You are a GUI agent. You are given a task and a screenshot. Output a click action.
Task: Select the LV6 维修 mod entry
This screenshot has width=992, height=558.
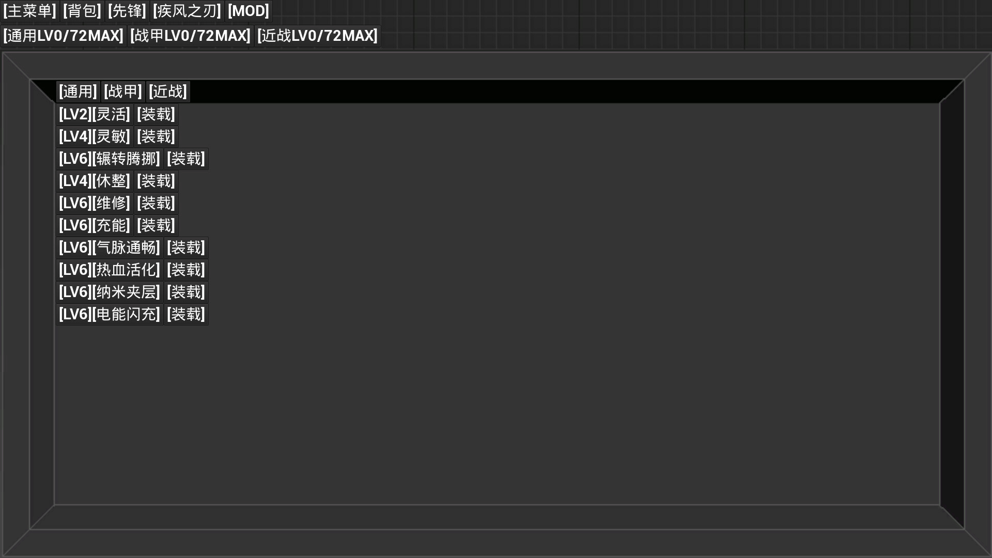[x=95, y=203]
